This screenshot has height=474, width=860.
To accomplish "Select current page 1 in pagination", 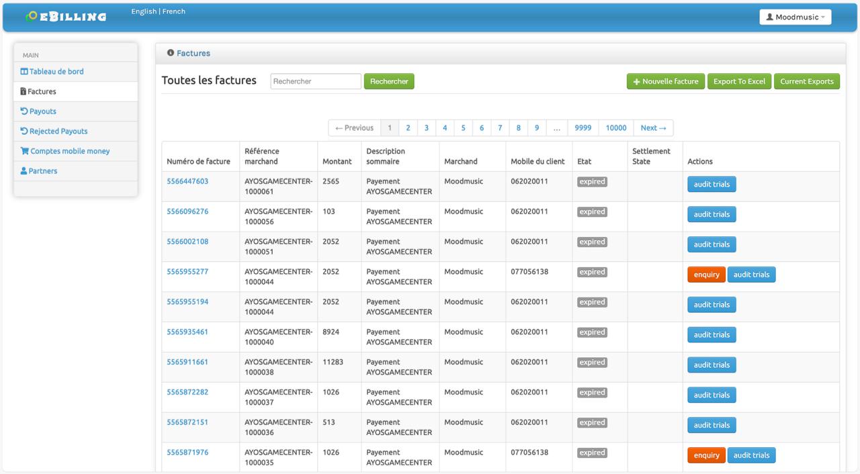I will (390, 128).
